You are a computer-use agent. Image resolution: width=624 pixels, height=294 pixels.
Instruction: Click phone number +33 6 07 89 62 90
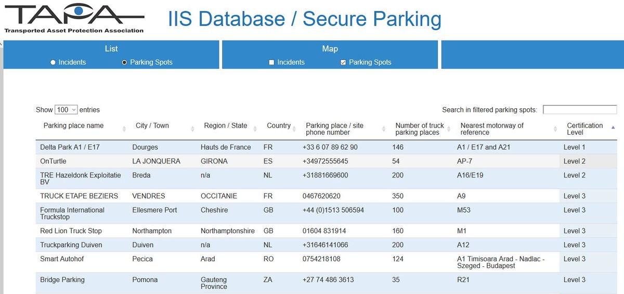pyautogui.click(x=330, y=147)
